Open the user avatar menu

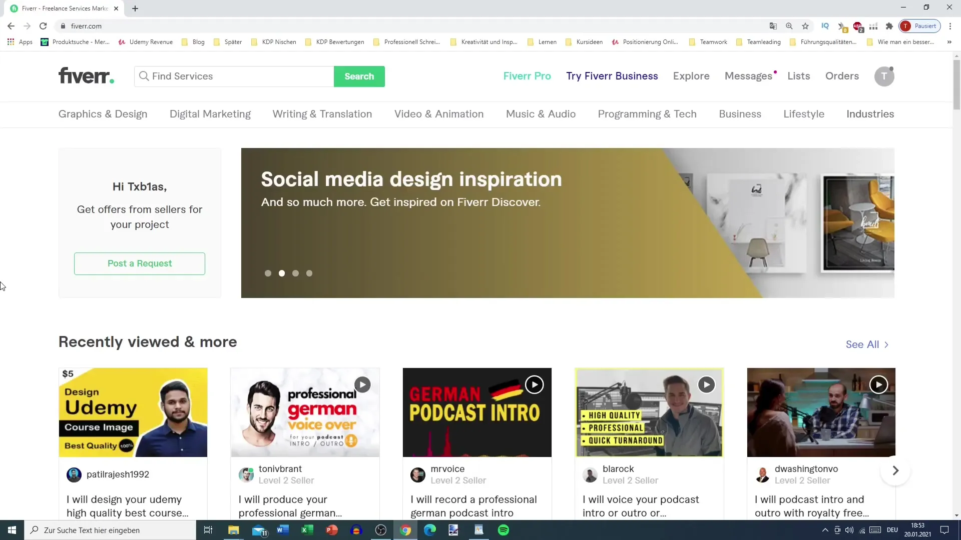tap(884, 76)
